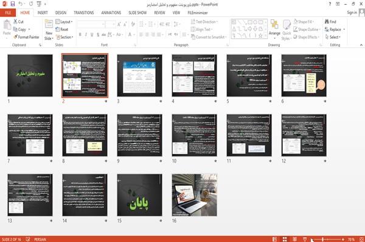Click Convert to SmartArt button
This screenshot has height=242, width=365.
[209, 37]
